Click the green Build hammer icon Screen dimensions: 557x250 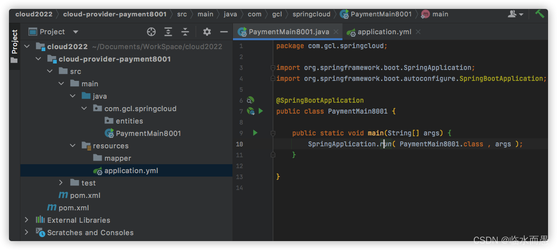point(540,14)
